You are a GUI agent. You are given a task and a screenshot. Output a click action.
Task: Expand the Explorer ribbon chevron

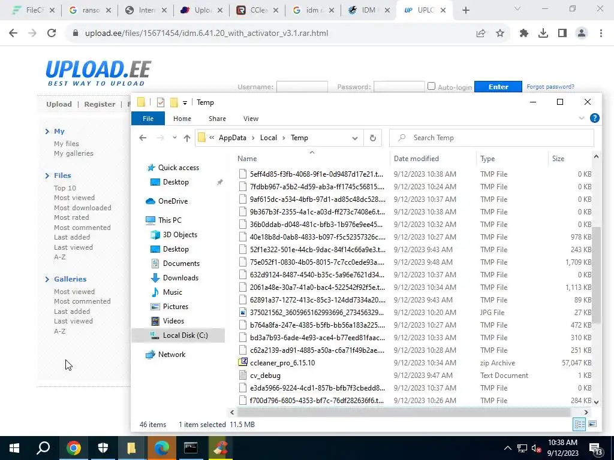pyautogui.click(x=582, y=118)
